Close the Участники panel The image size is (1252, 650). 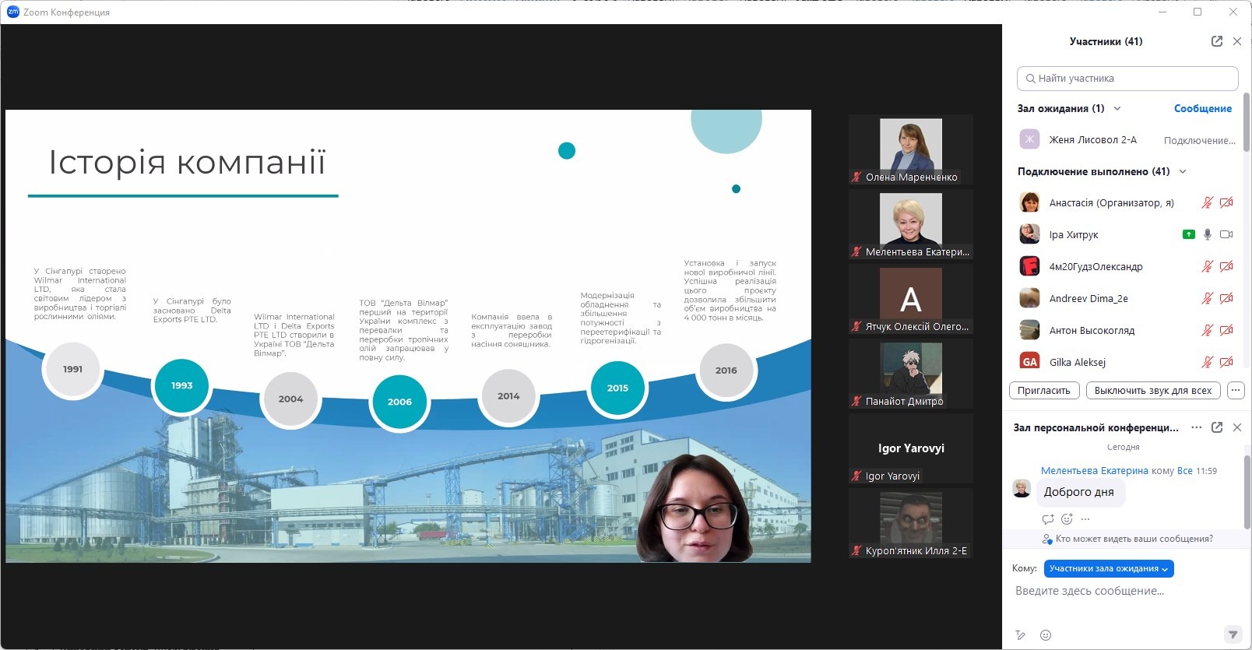pyautogui.click(x=1237, y=41)
